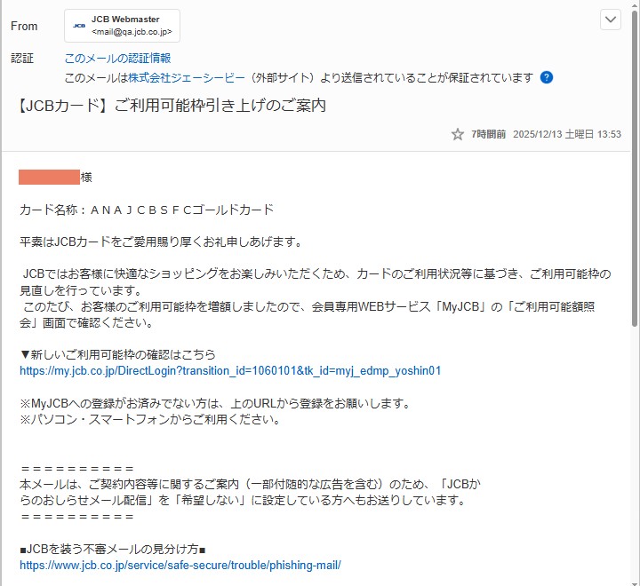Image resolution: width=640 pixels, height=586 pixels.
Task: Click the email subject ご利用可能枠引き上げのご案内
Action: point(172,106)
